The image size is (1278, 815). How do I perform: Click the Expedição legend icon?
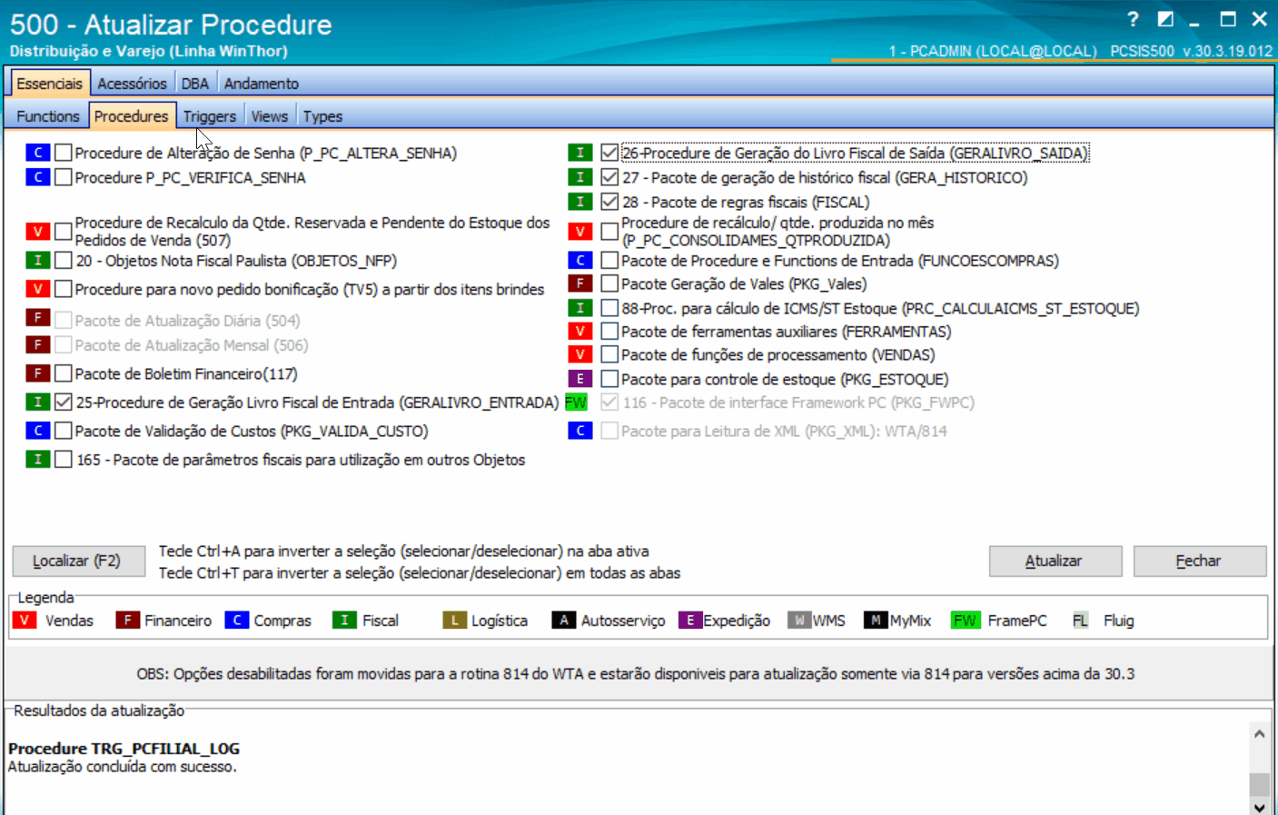coord(690,621)
